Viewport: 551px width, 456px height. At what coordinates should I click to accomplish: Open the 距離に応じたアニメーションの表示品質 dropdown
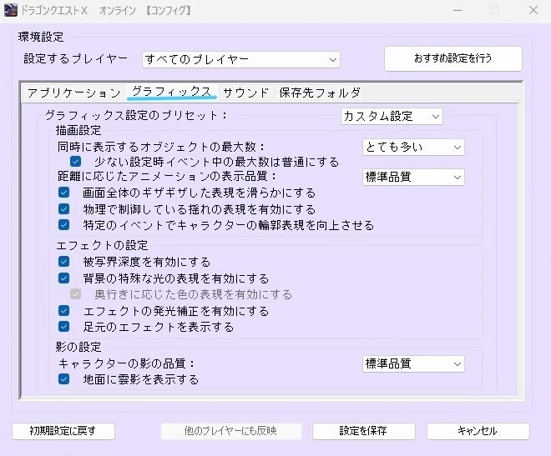[x=413, y=177]
